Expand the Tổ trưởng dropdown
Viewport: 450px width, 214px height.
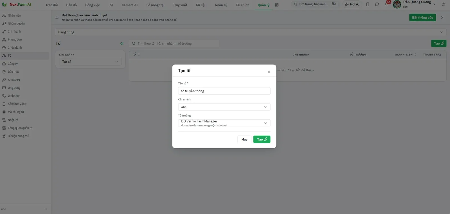pyautogui.click(x=224, y=123)
